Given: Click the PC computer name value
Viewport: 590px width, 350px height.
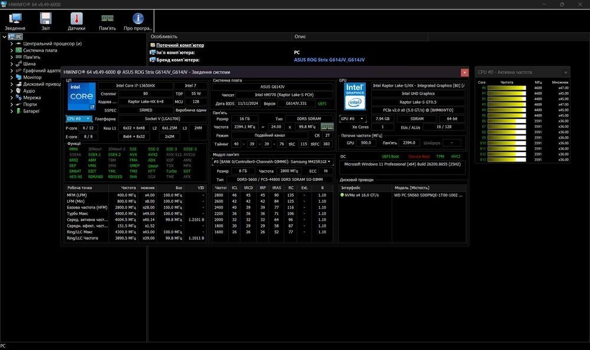Looking at the screenshot, I should [x=297, y=52].
